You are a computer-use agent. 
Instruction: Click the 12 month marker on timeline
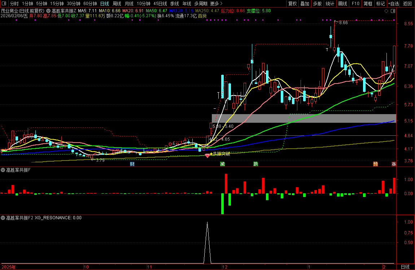[x=225, y=267]
